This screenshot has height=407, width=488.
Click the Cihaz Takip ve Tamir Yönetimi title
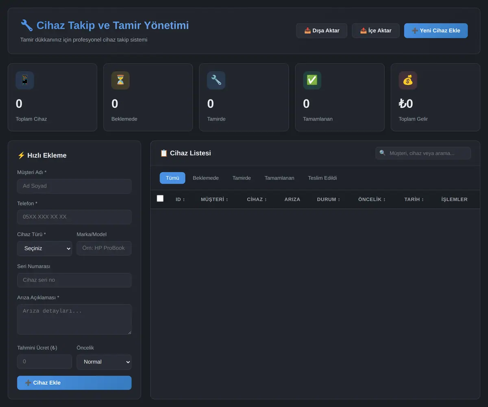(x=113, y=25)
